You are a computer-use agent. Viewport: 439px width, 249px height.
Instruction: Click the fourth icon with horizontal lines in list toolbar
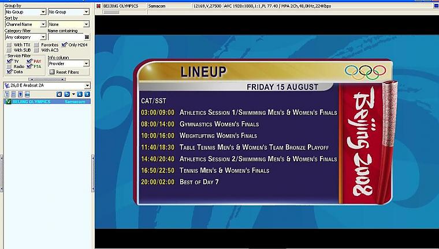coord(27,95)
